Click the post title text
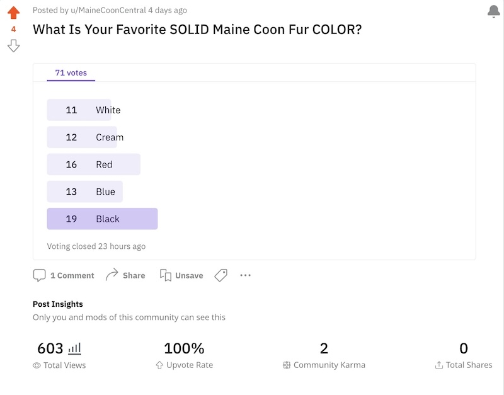This screenshot has width=504, height=395. (x=197, y=29)
